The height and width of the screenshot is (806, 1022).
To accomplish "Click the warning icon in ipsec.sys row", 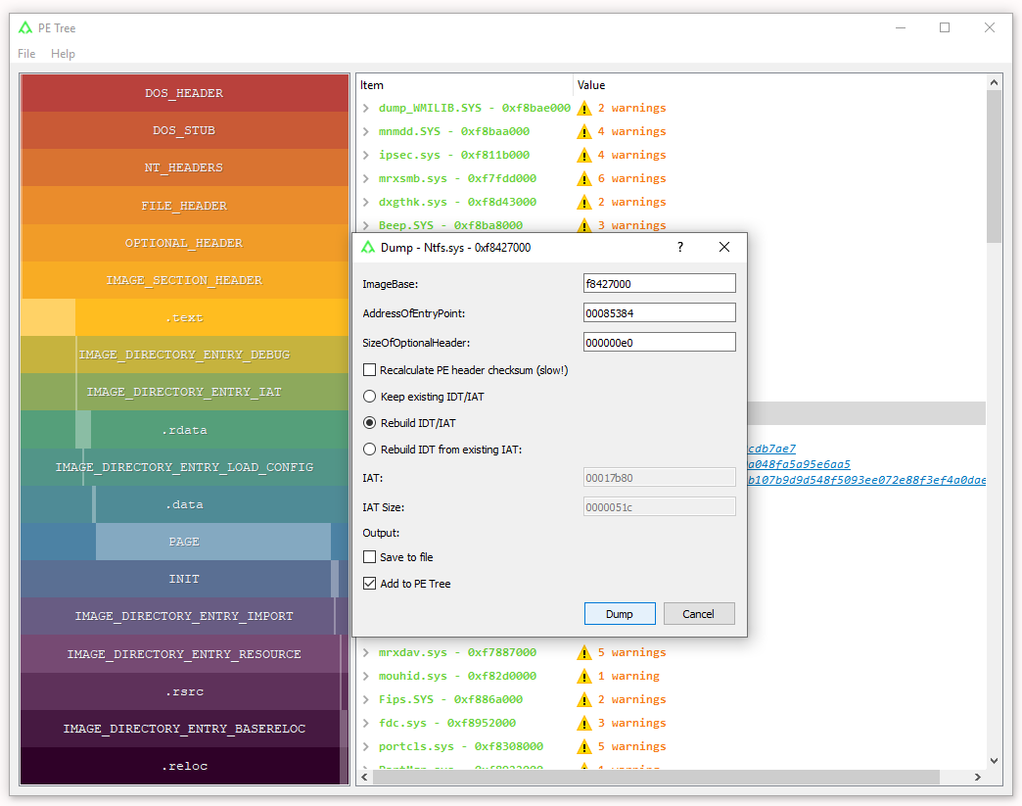I will coord(584,155).
